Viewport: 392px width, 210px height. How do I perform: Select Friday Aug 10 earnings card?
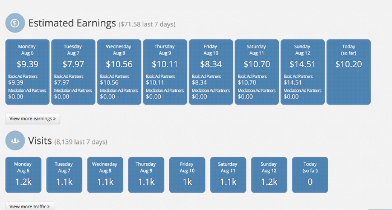(x=211, y=72)
